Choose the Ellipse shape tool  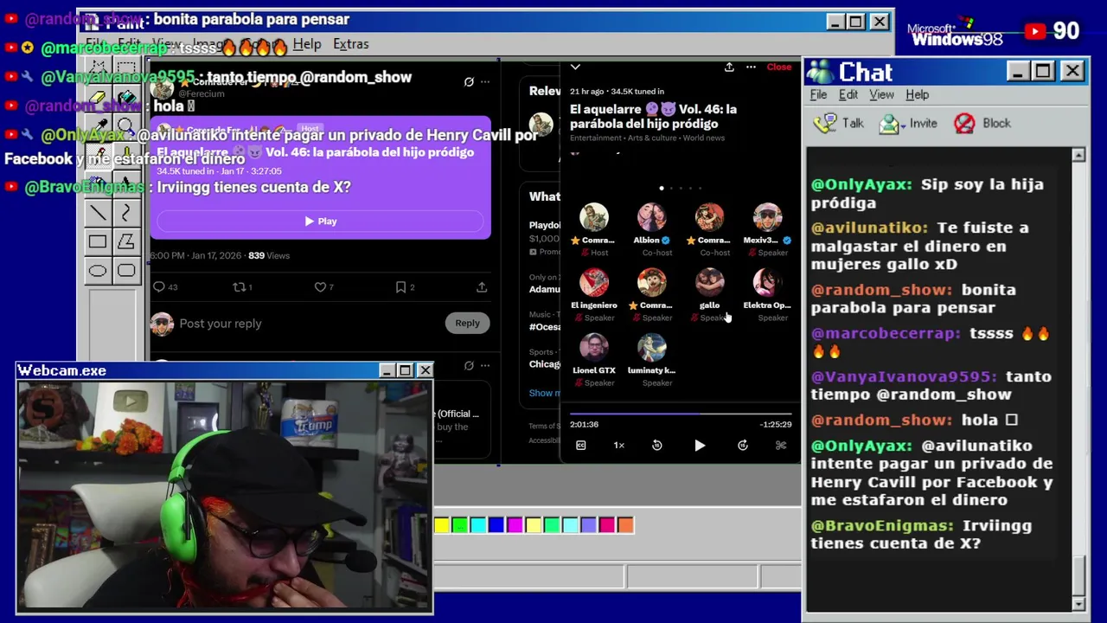(98, 271)
